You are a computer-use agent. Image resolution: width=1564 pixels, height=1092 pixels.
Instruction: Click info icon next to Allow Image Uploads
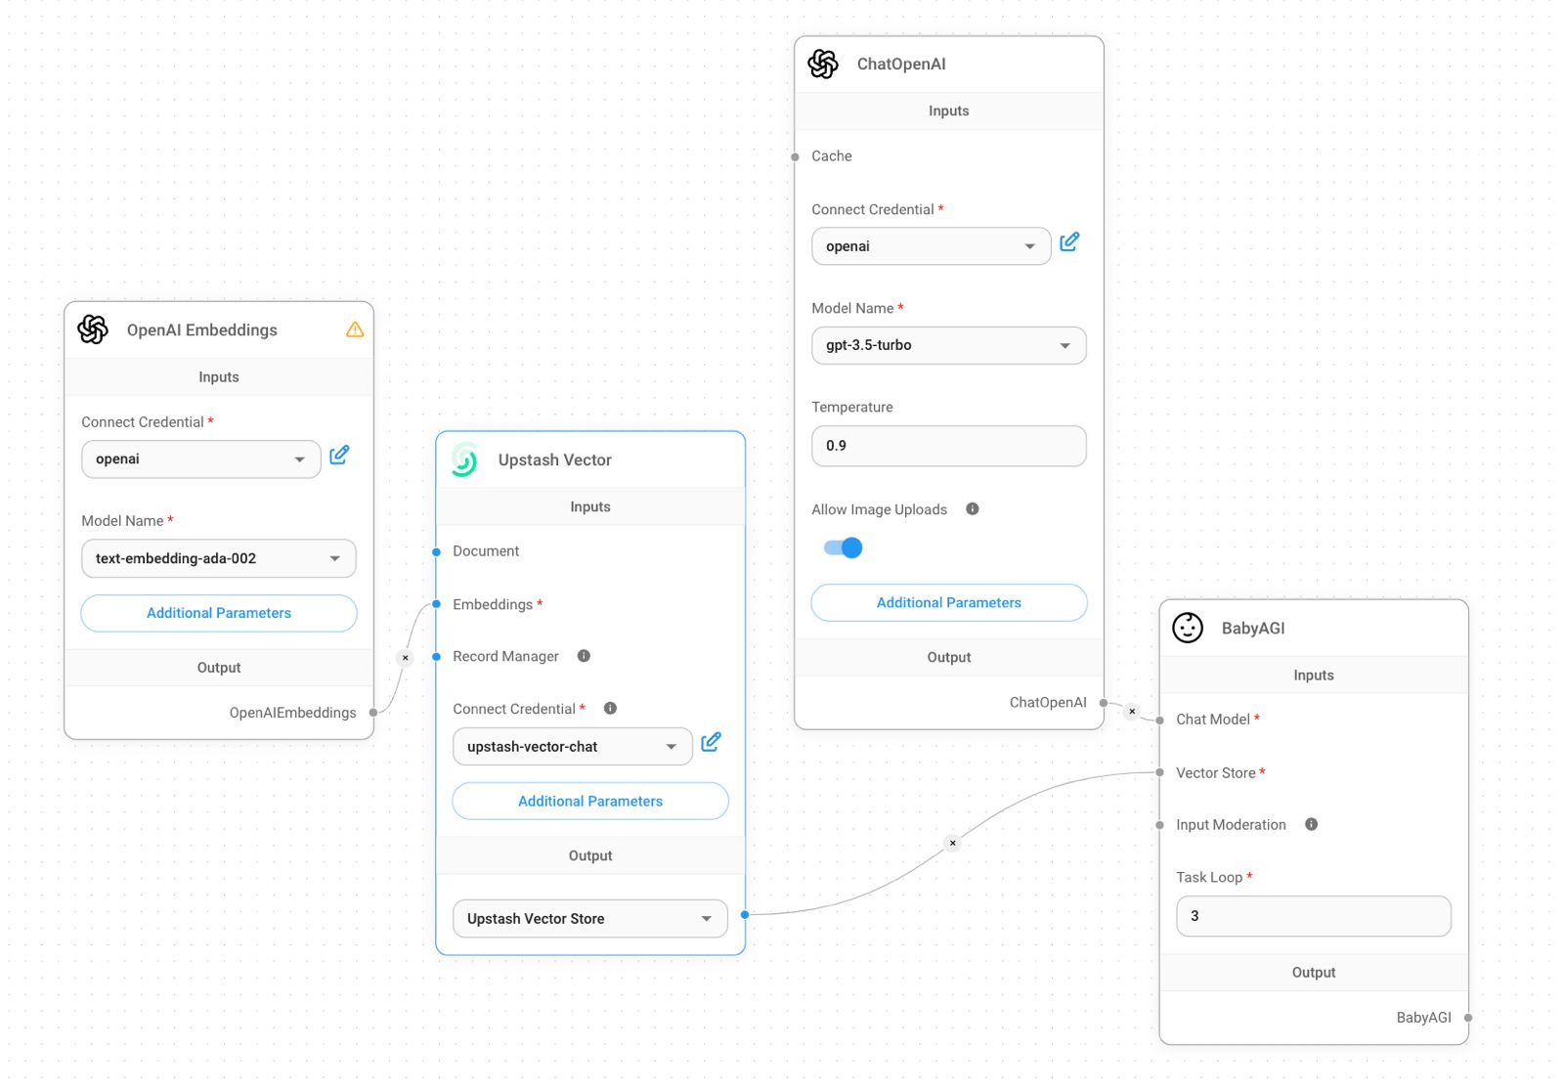973,509
